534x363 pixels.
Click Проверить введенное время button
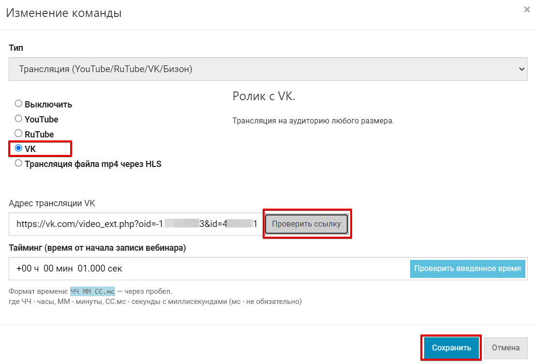coord(467,268)
